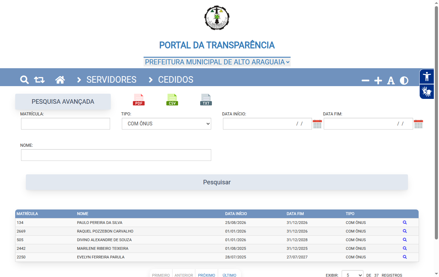
Task: Open calendar picker for Data Fim
Action: (x=418, y=124)
